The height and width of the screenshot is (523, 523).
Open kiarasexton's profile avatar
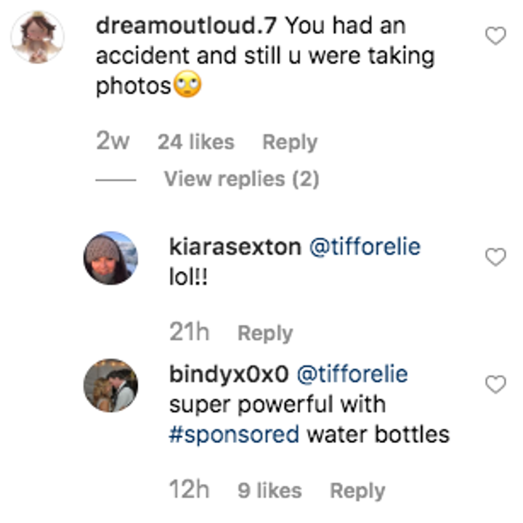point(110,258)
